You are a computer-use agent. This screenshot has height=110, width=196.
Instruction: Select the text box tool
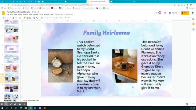[x=28, y=18]
